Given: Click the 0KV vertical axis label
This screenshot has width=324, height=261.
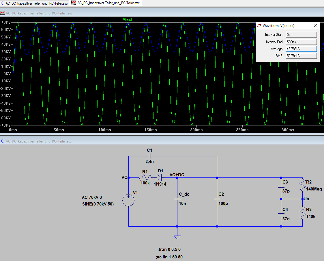Looking at the screenshot, I should (7, 74).
